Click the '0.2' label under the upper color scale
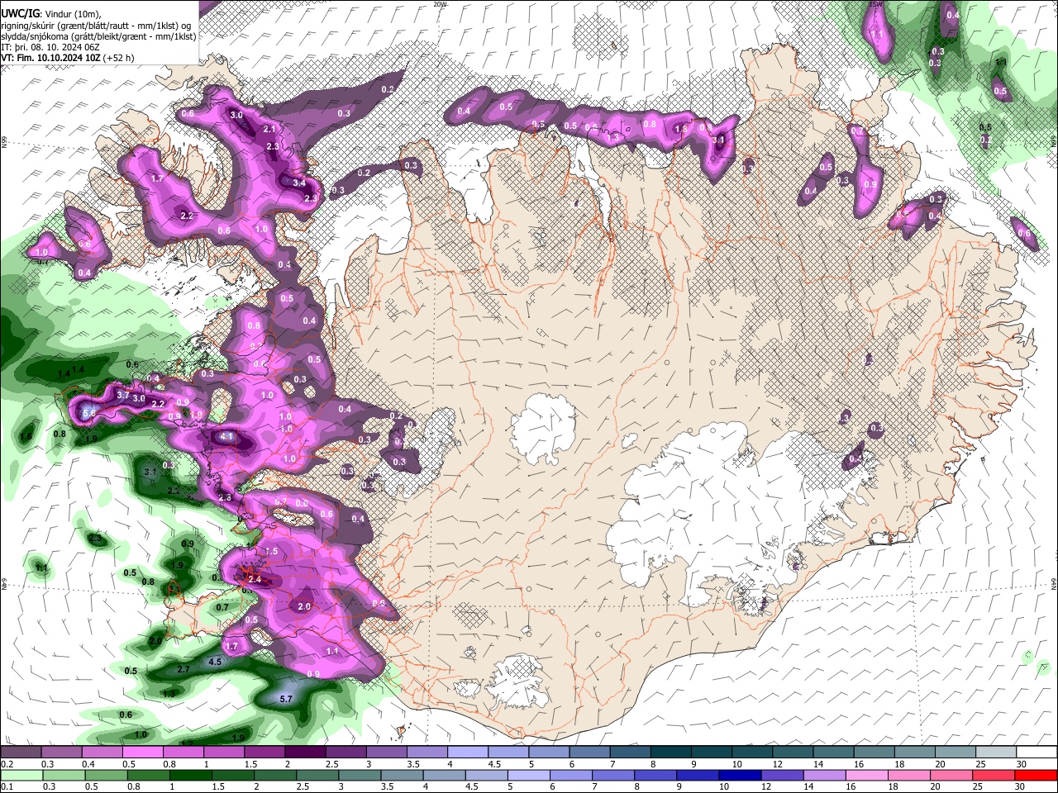1058x793 pixels. click(6, 764)
